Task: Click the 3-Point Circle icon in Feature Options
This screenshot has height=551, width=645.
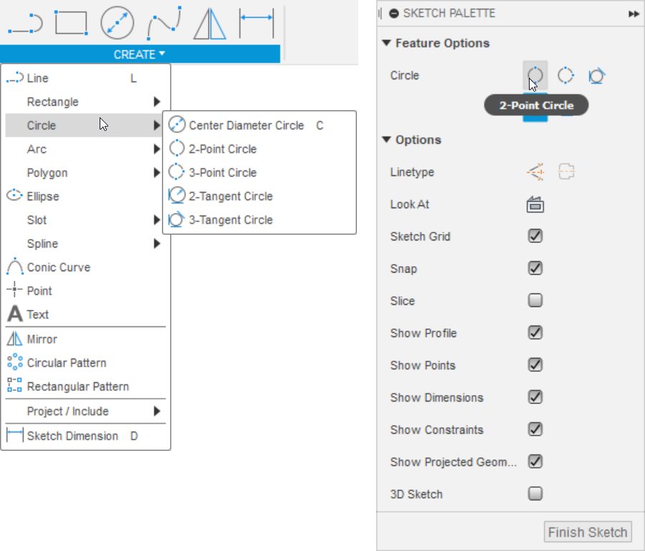Action: tap(565, 76)
